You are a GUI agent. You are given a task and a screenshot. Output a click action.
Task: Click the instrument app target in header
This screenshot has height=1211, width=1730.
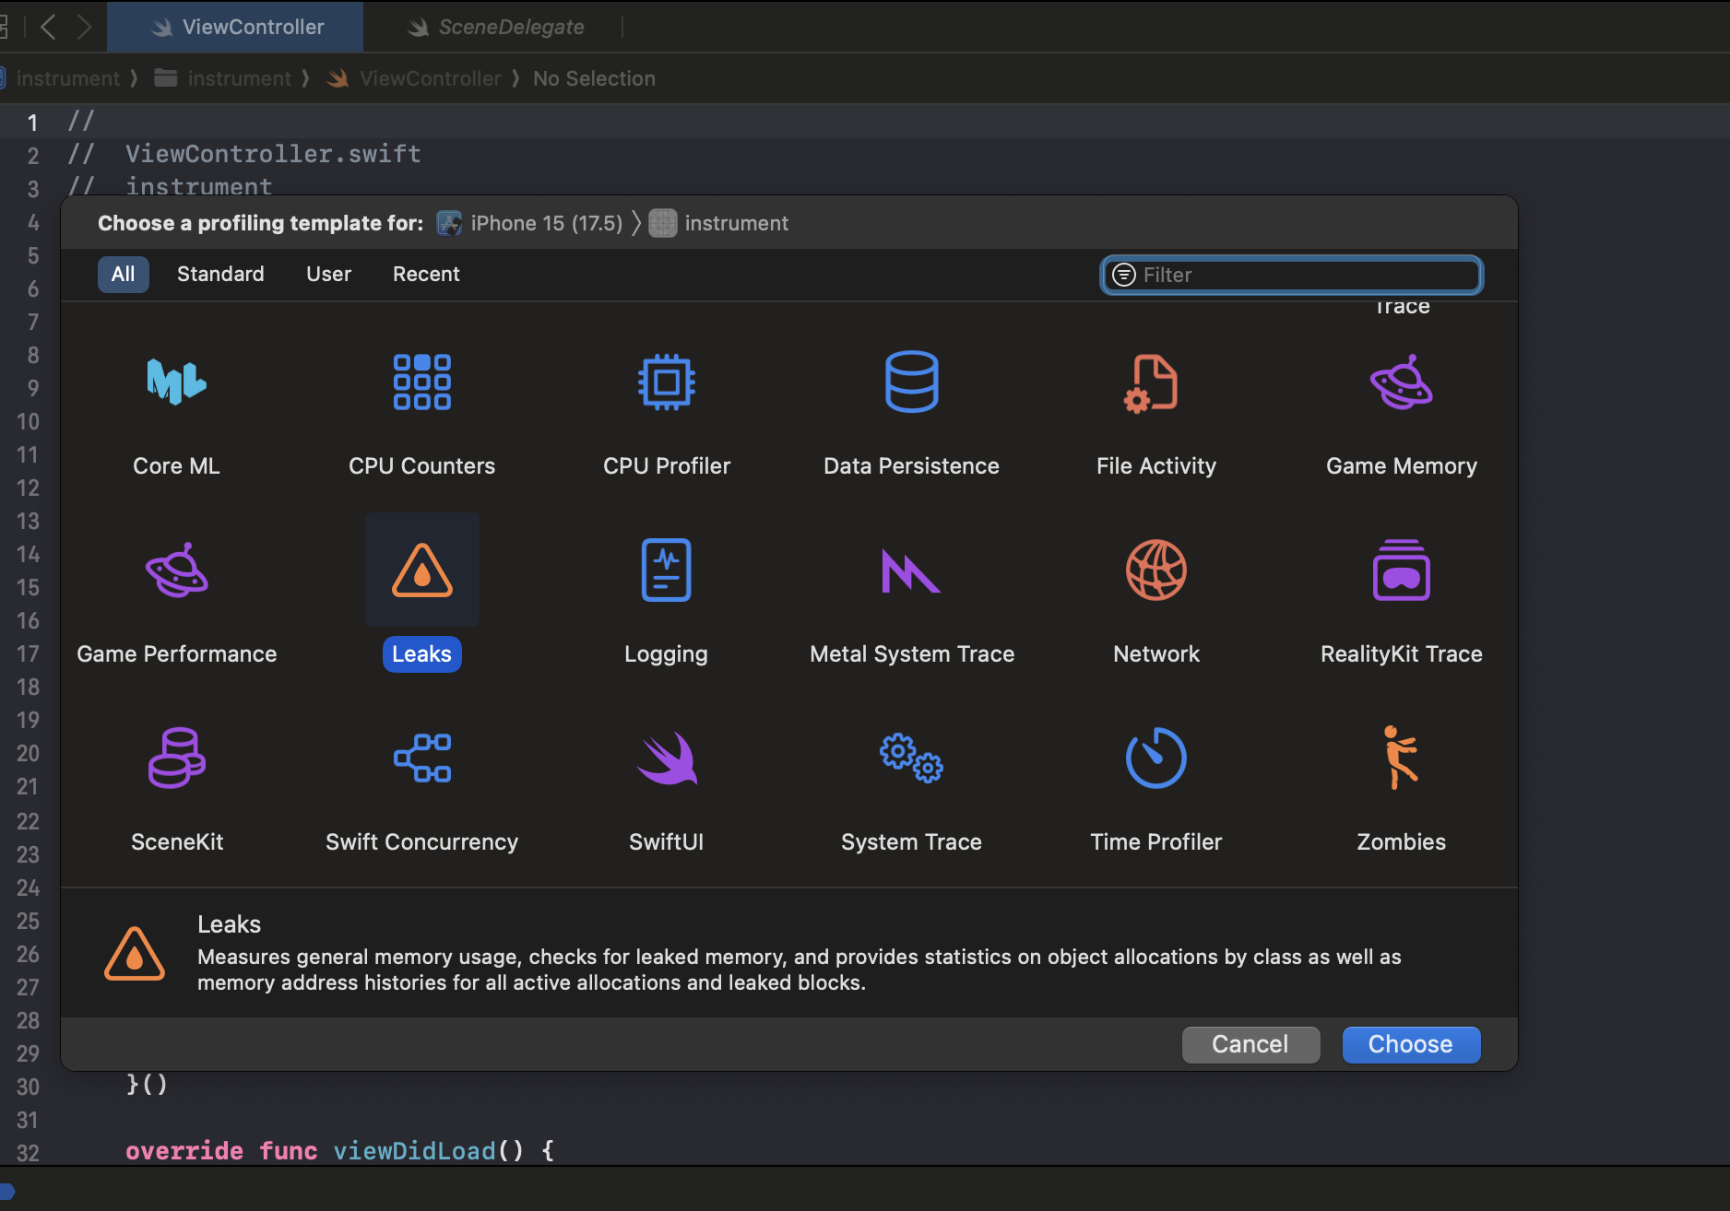click(x=719, y=223)
